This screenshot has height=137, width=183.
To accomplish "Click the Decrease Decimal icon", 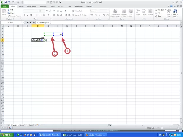I will click(x=107, y=15).
